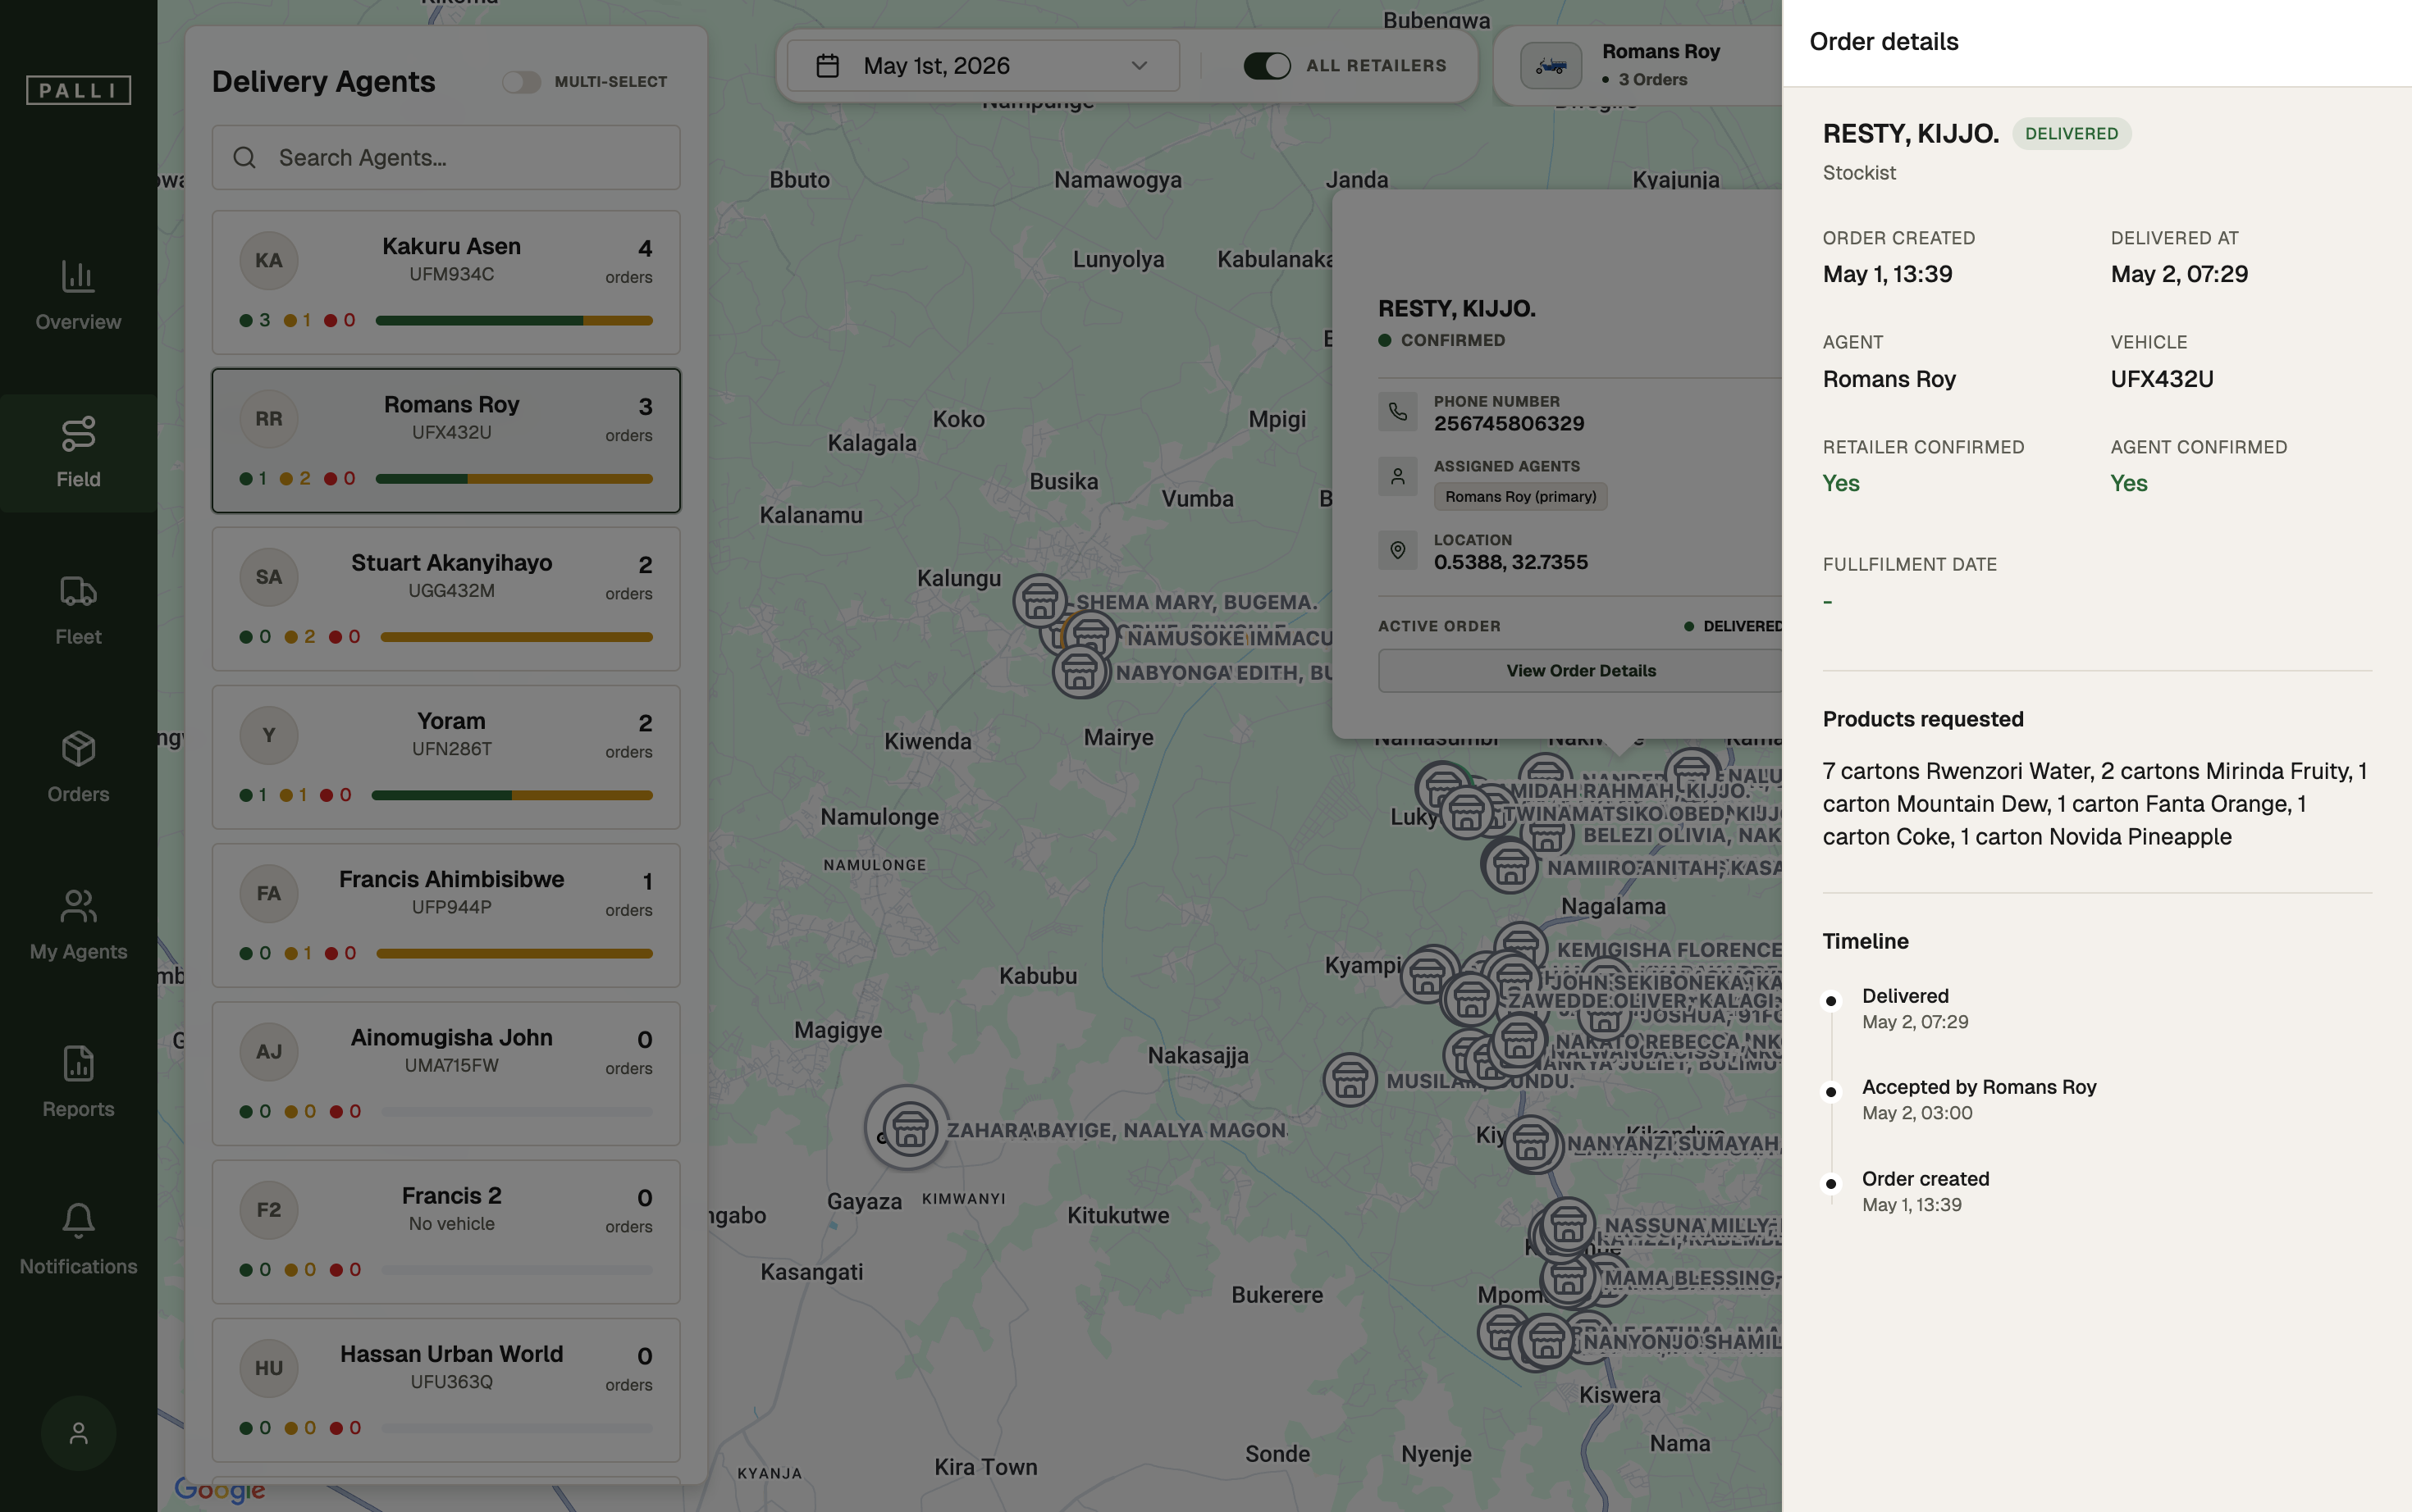Click the assigned agents person icon
This screenshot has width=2412, height=1512.
[1398, 477]
